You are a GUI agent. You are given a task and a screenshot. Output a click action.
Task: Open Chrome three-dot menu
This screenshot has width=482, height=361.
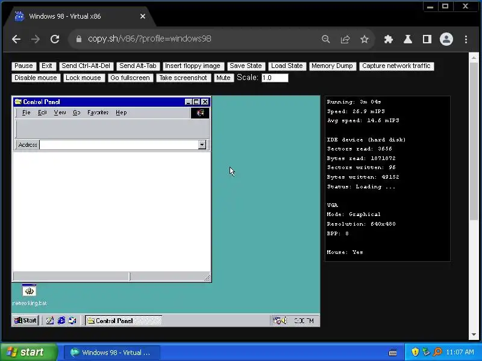tap(466, 39)
